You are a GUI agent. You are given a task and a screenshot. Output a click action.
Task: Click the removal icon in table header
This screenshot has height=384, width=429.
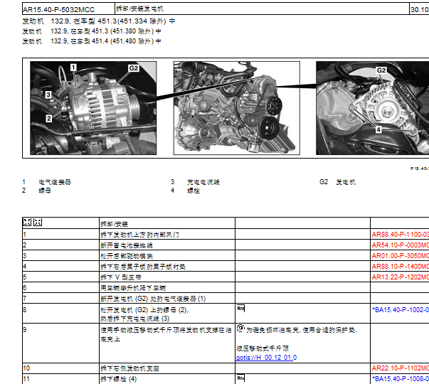[x=27, y=222]
